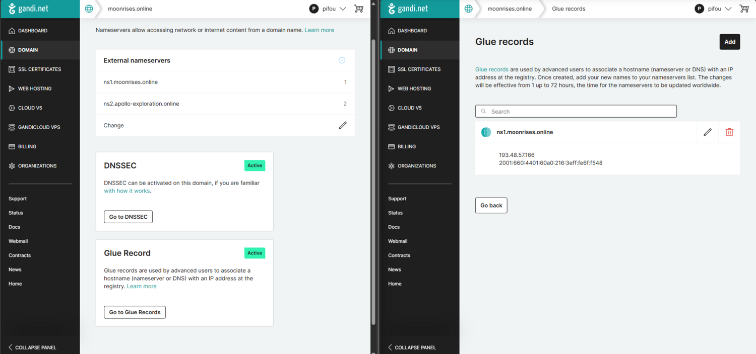The height and width of the screenshot is (354, 756).
Task: Open the shopping cart in right window
Action: (744, 9)
